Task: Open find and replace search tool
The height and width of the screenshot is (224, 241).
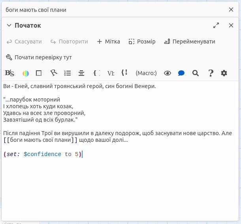Action: pyautogui.click(x=195, y=73)
